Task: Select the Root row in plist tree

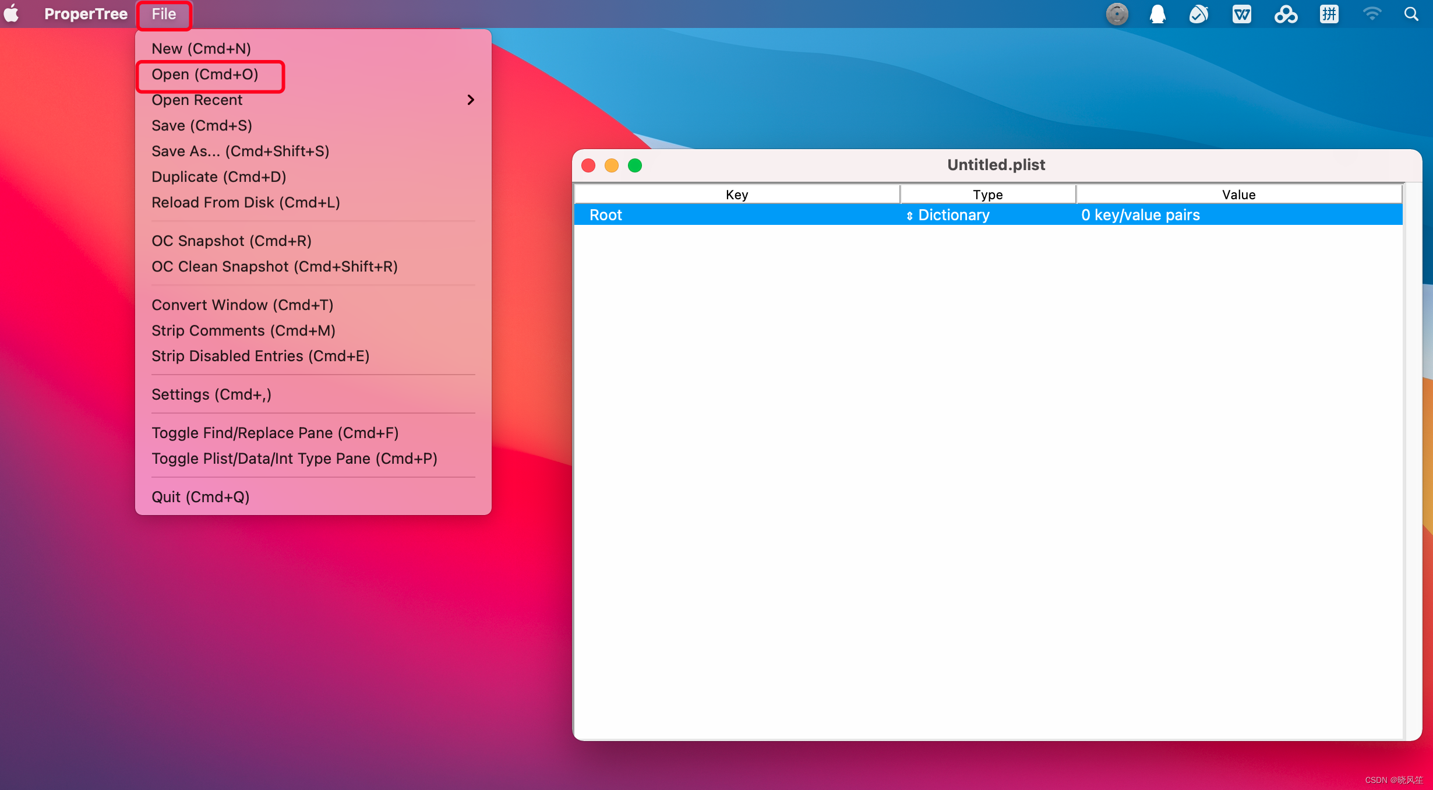Action: pyautogui.click(x=606, y=215)
